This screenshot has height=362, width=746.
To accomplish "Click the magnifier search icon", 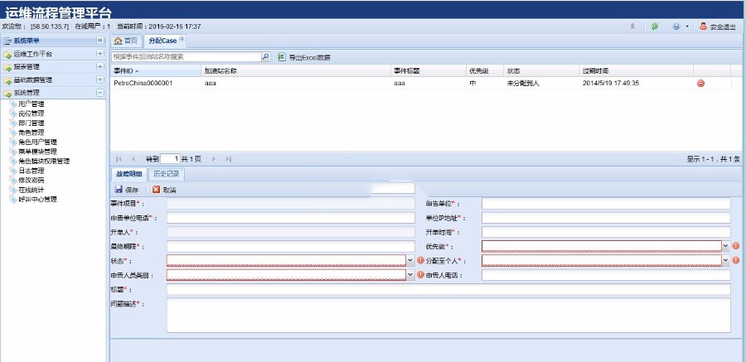I will click(266, 57).
